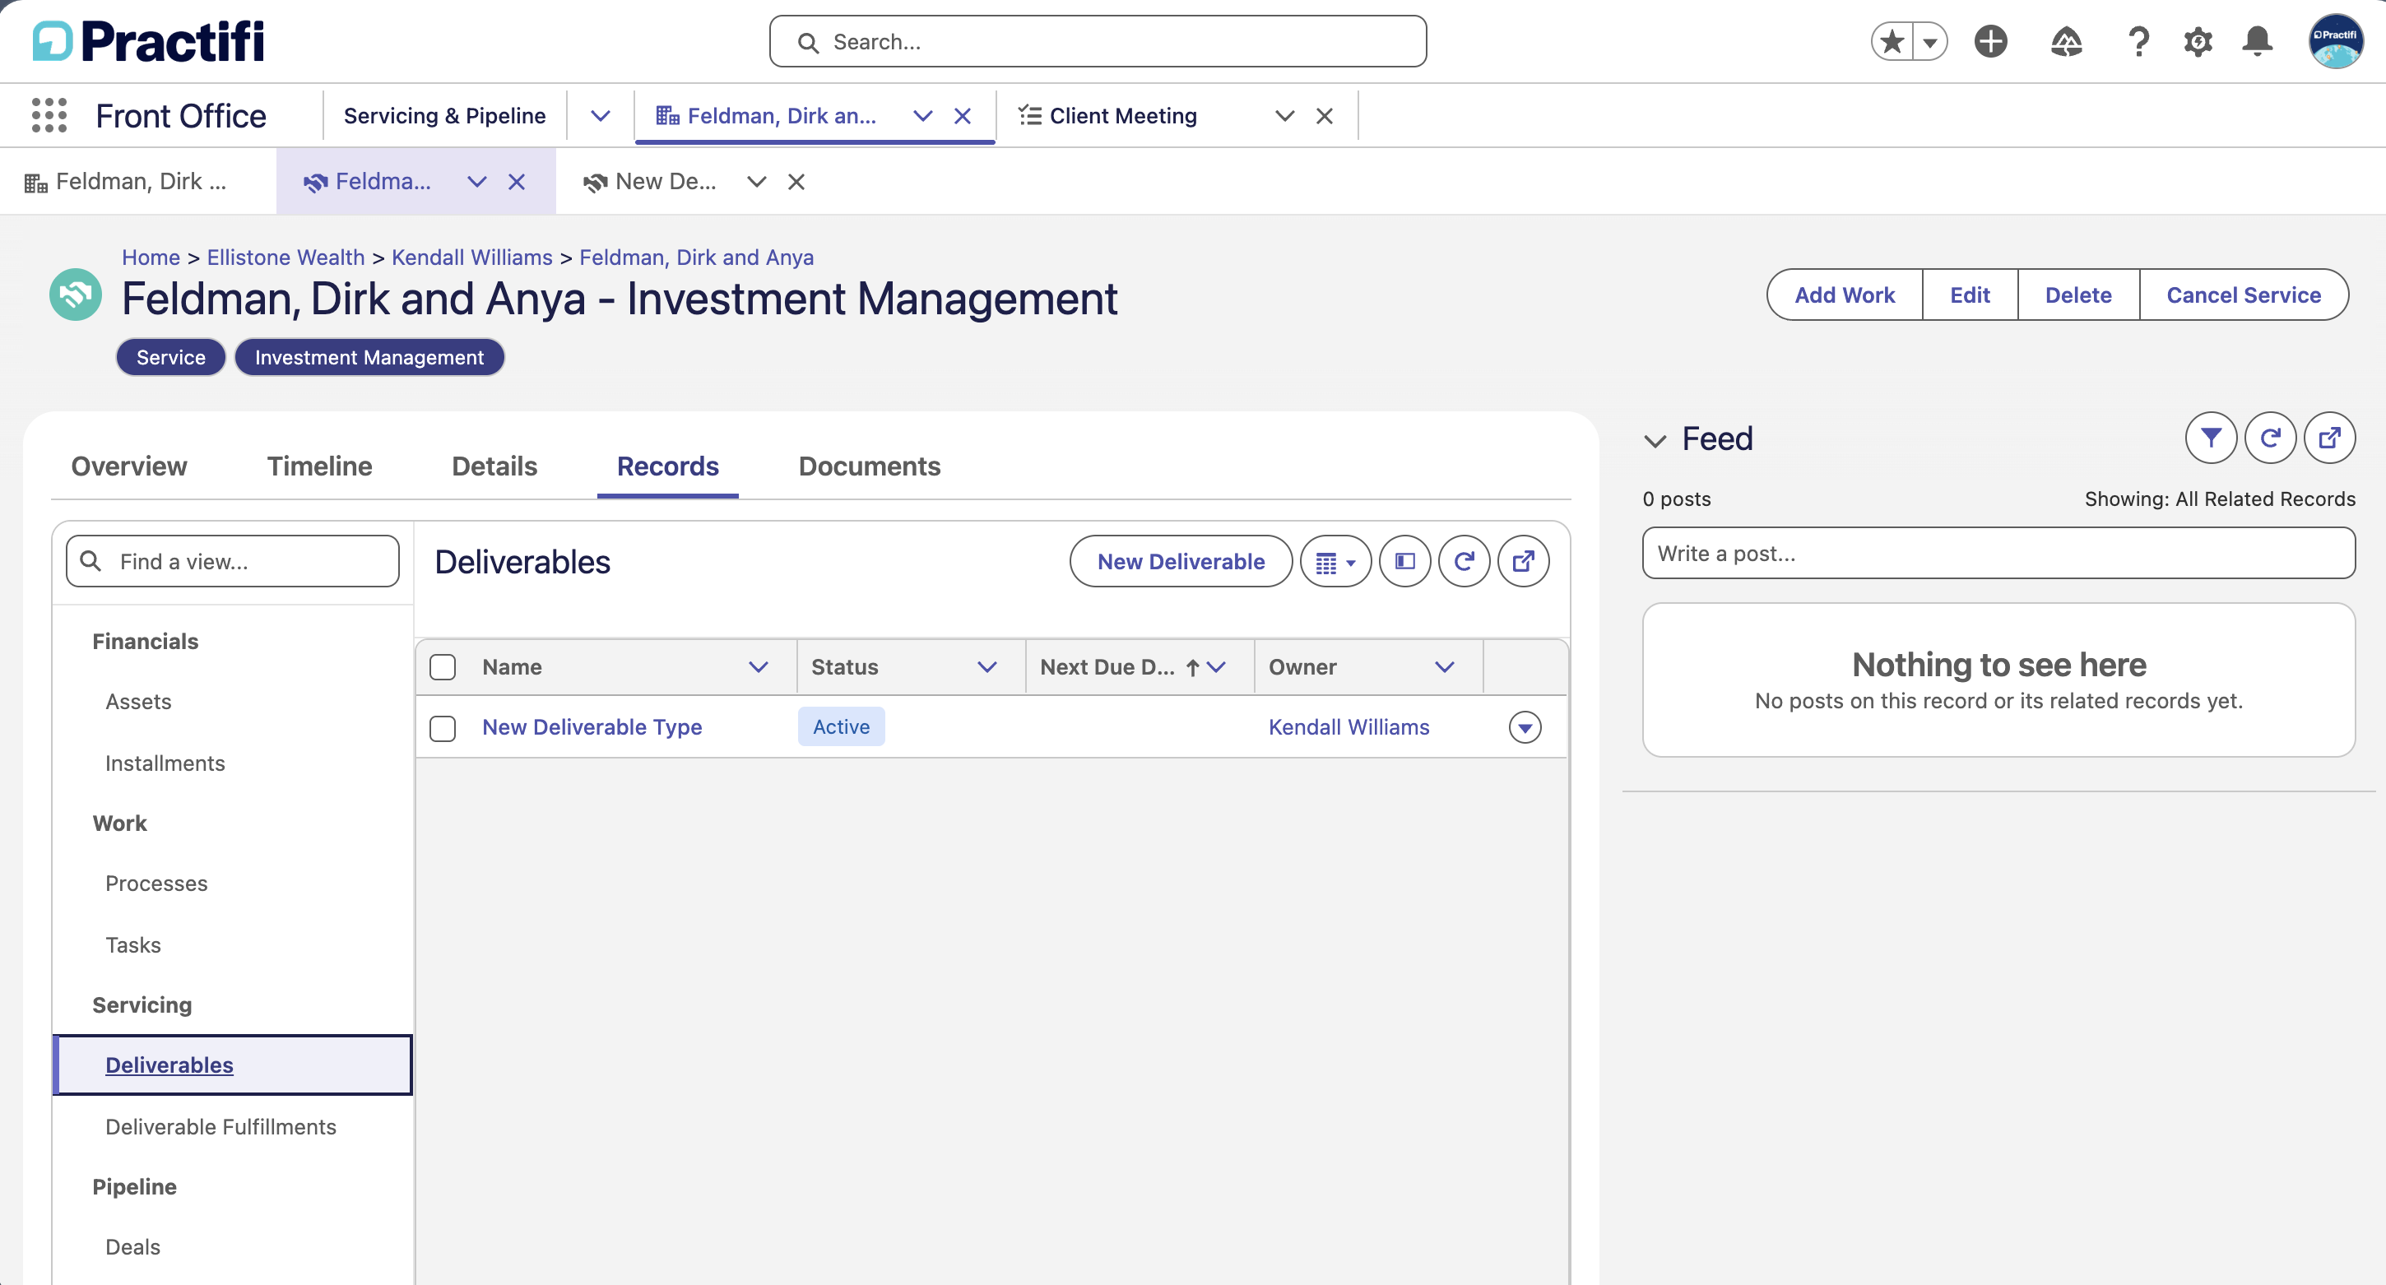2386x1285 pixels.
Task: Open the Owner column menu chevron
Action: [1445, 667]
